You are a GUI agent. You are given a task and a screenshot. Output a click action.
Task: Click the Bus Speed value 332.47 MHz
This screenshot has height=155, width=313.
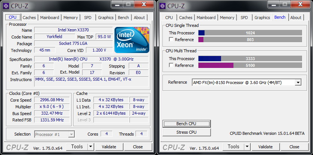tap(52, 113)
